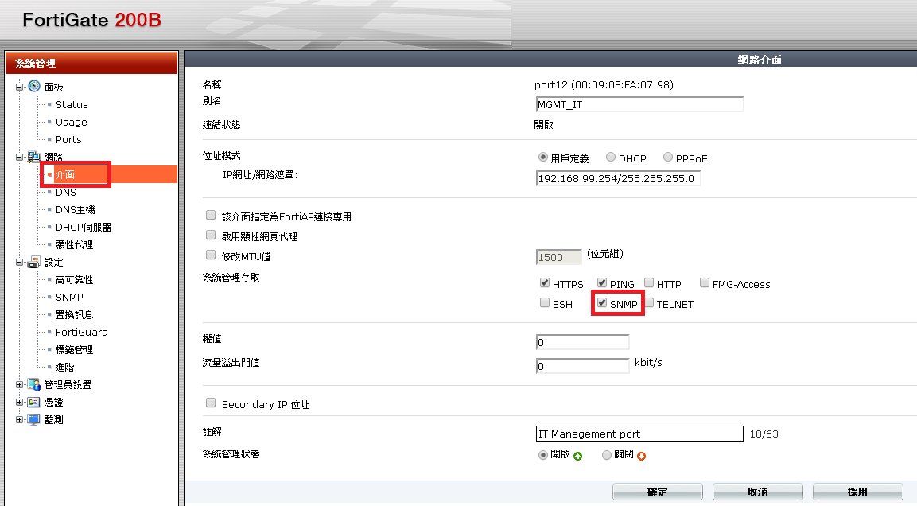
Task: Click the 取消 cancel button
Action: (x=757, y=492)
